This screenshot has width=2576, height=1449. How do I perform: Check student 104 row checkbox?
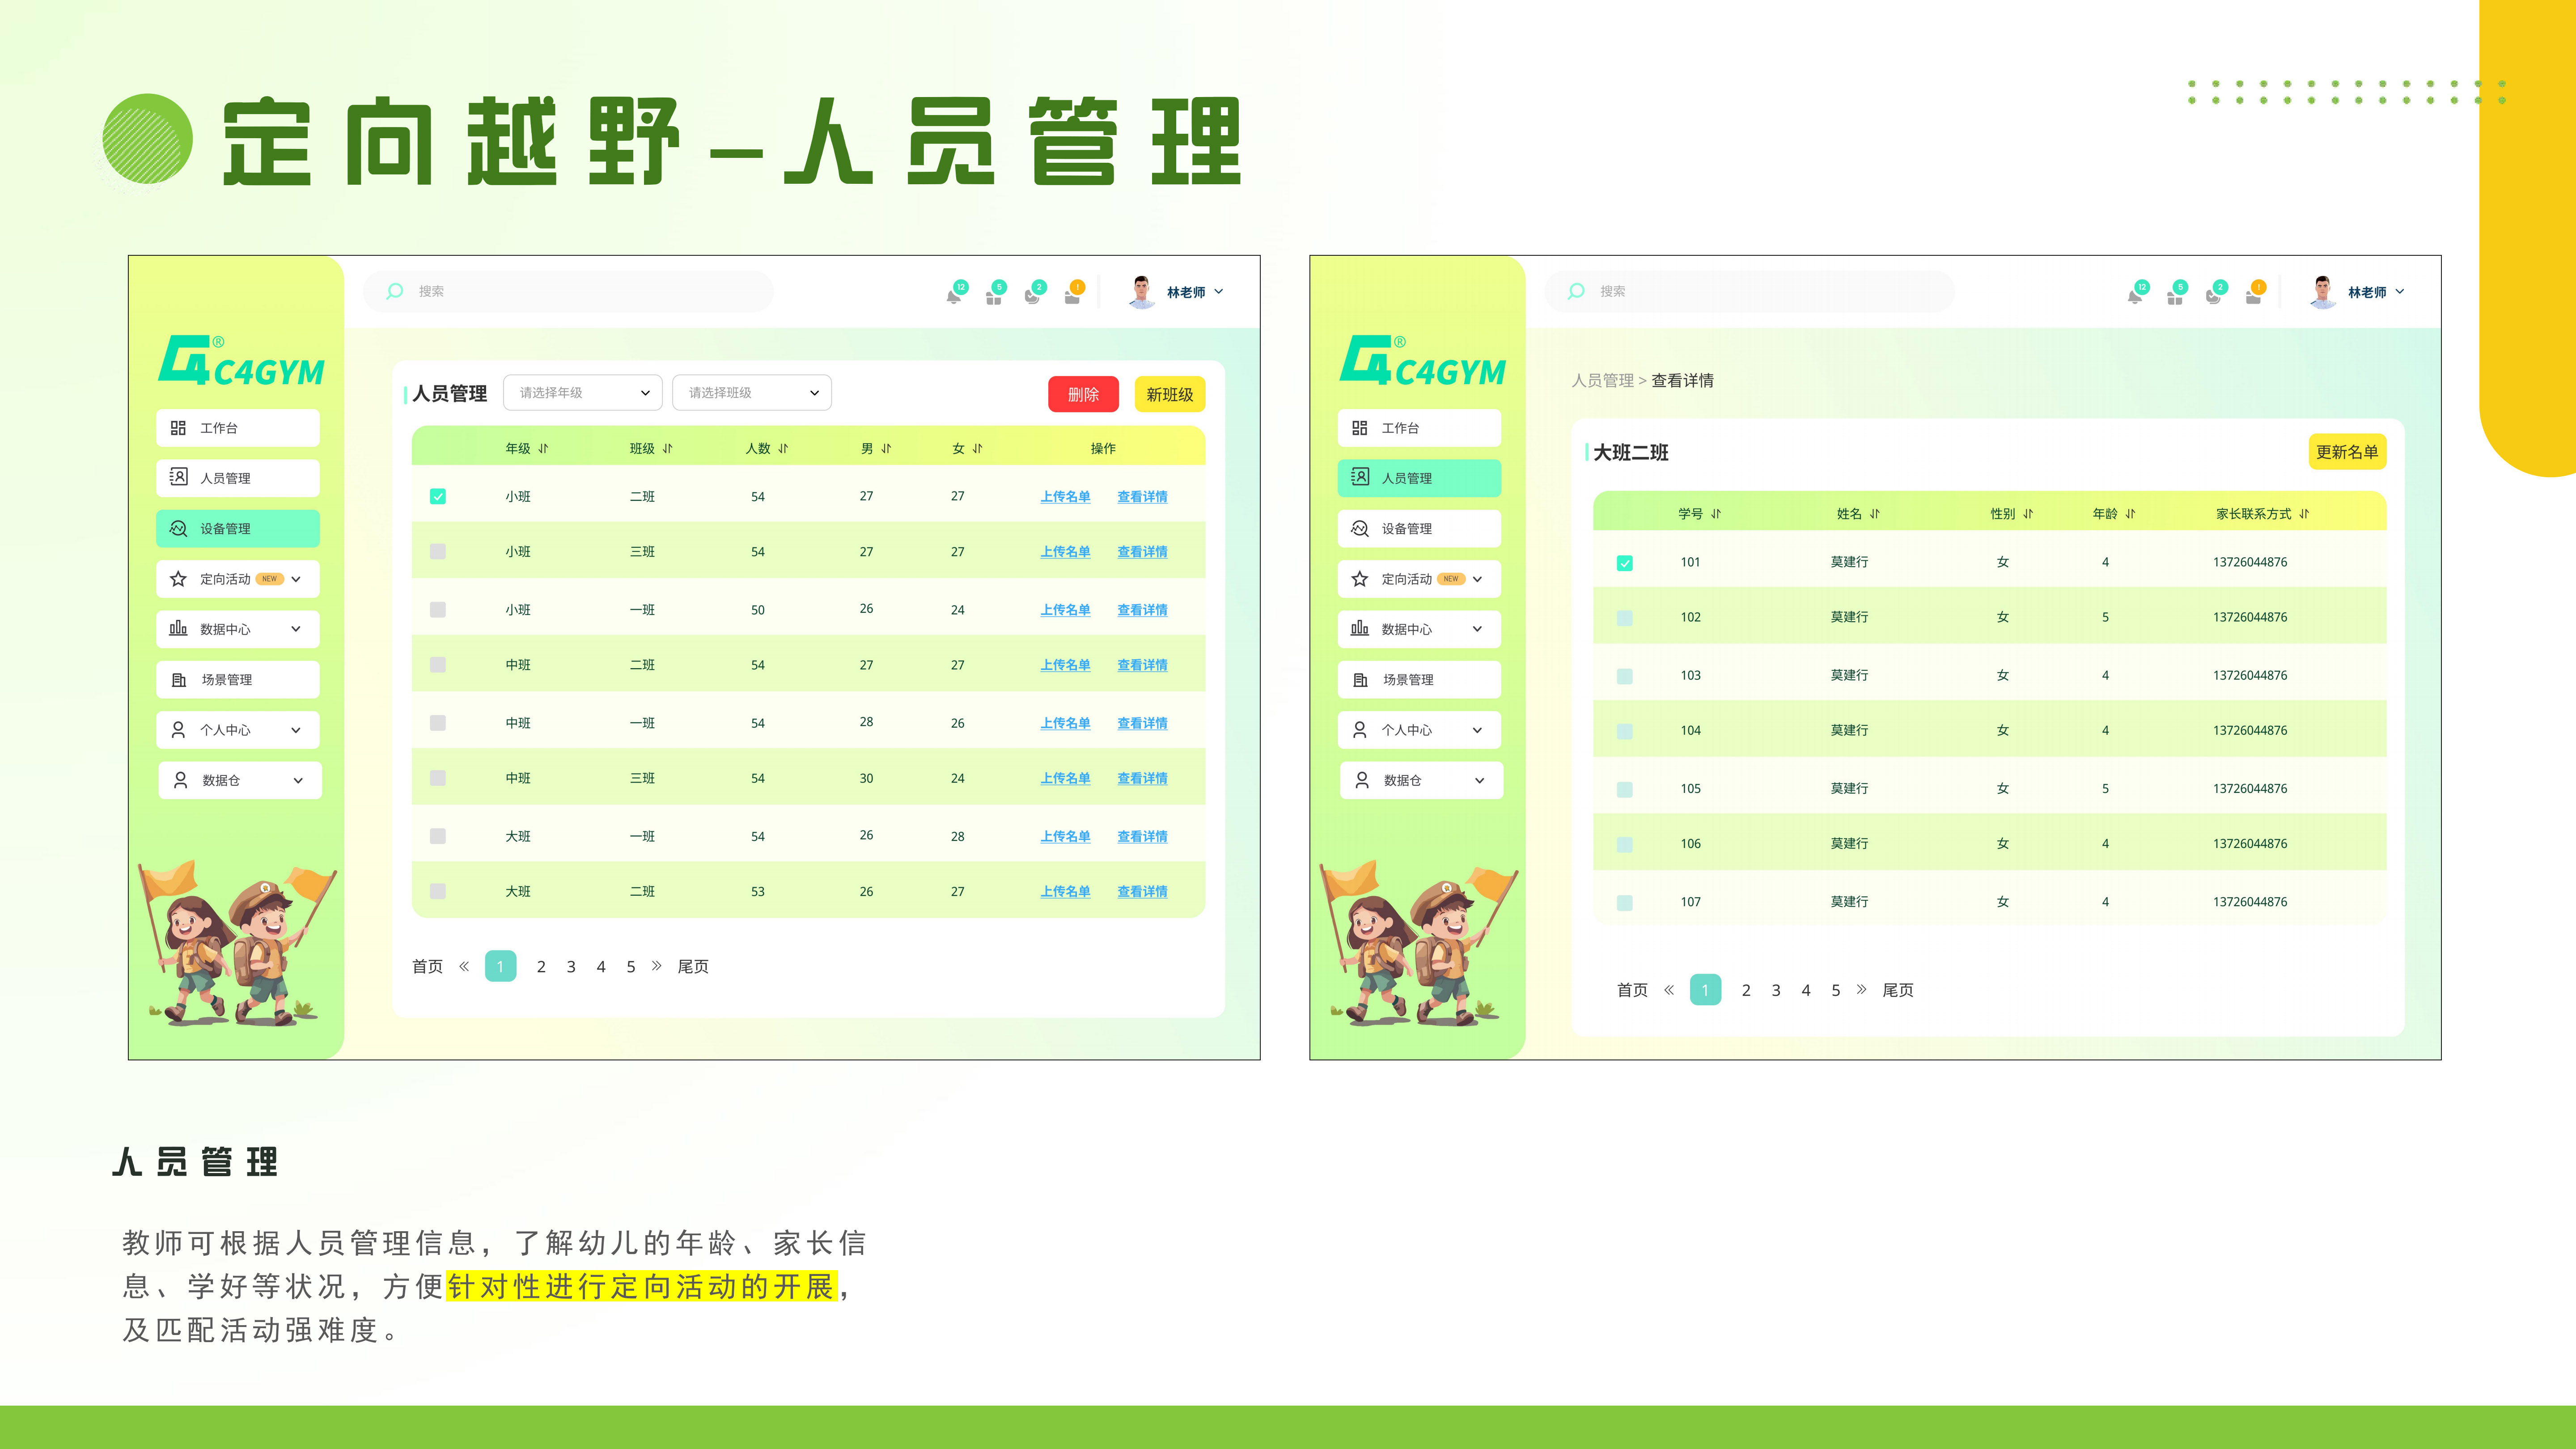coord(1625,731)
